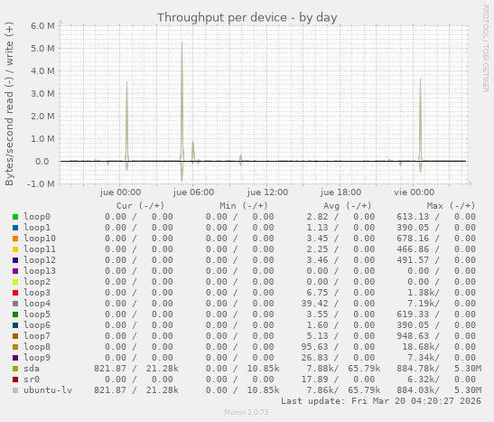Click the 5.0 M y-axis label
This screenshot has width=494, height=422.
coord(42,49)
